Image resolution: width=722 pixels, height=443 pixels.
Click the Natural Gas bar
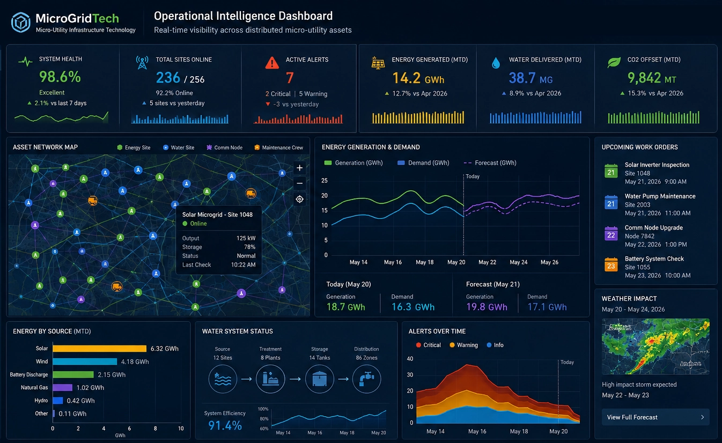(x=62, y=387)
